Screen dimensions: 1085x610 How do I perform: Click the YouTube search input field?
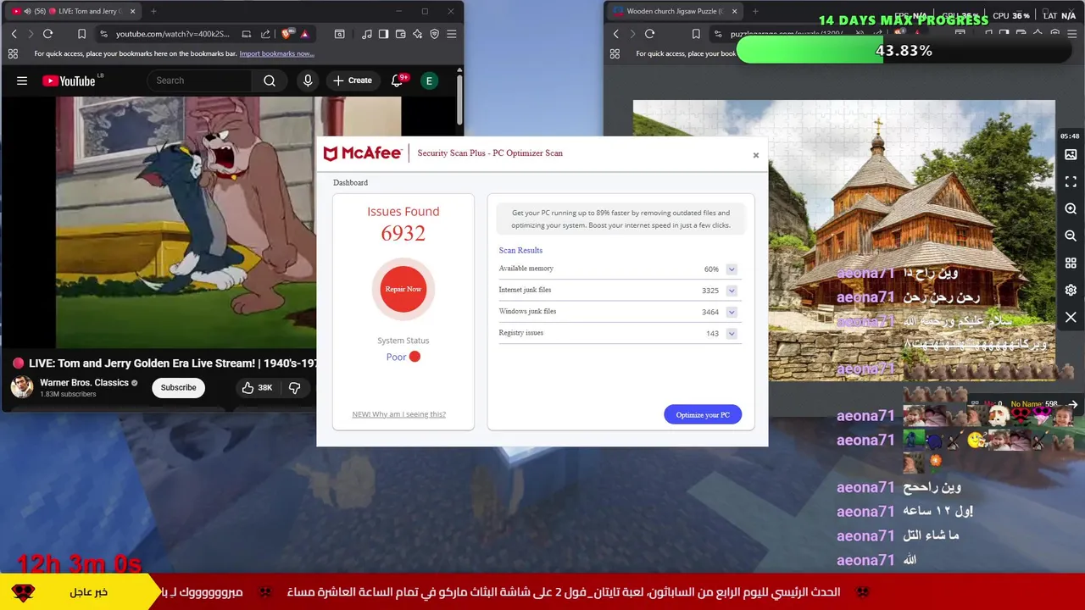[x=199, y=80]
